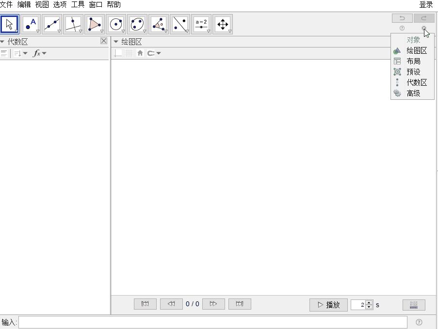The height and width of the screenshot is (329, 438).
Task: Click the home icon to reset view
Action: click(140, 53)
